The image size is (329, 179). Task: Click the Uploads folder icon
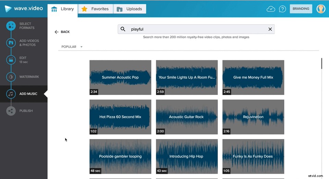click(x=119, y=9)
